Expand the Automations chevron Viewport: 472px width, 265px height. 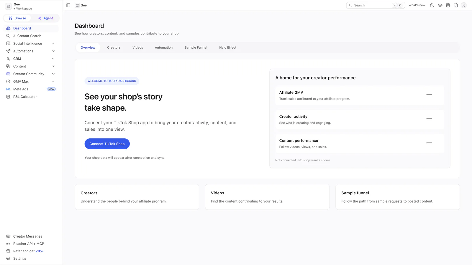click(x=53, y=51)
